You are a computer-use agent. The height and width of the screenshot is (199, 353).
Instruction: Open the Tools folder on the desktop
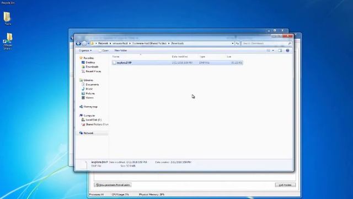pyautogui.click(x=7, y=18)
